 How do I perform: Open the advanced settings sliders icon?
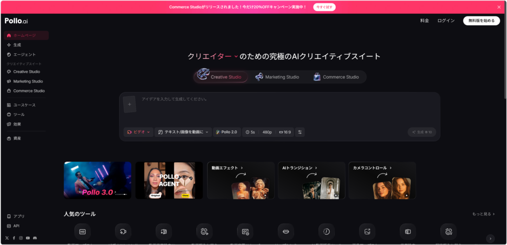[300, 132]
